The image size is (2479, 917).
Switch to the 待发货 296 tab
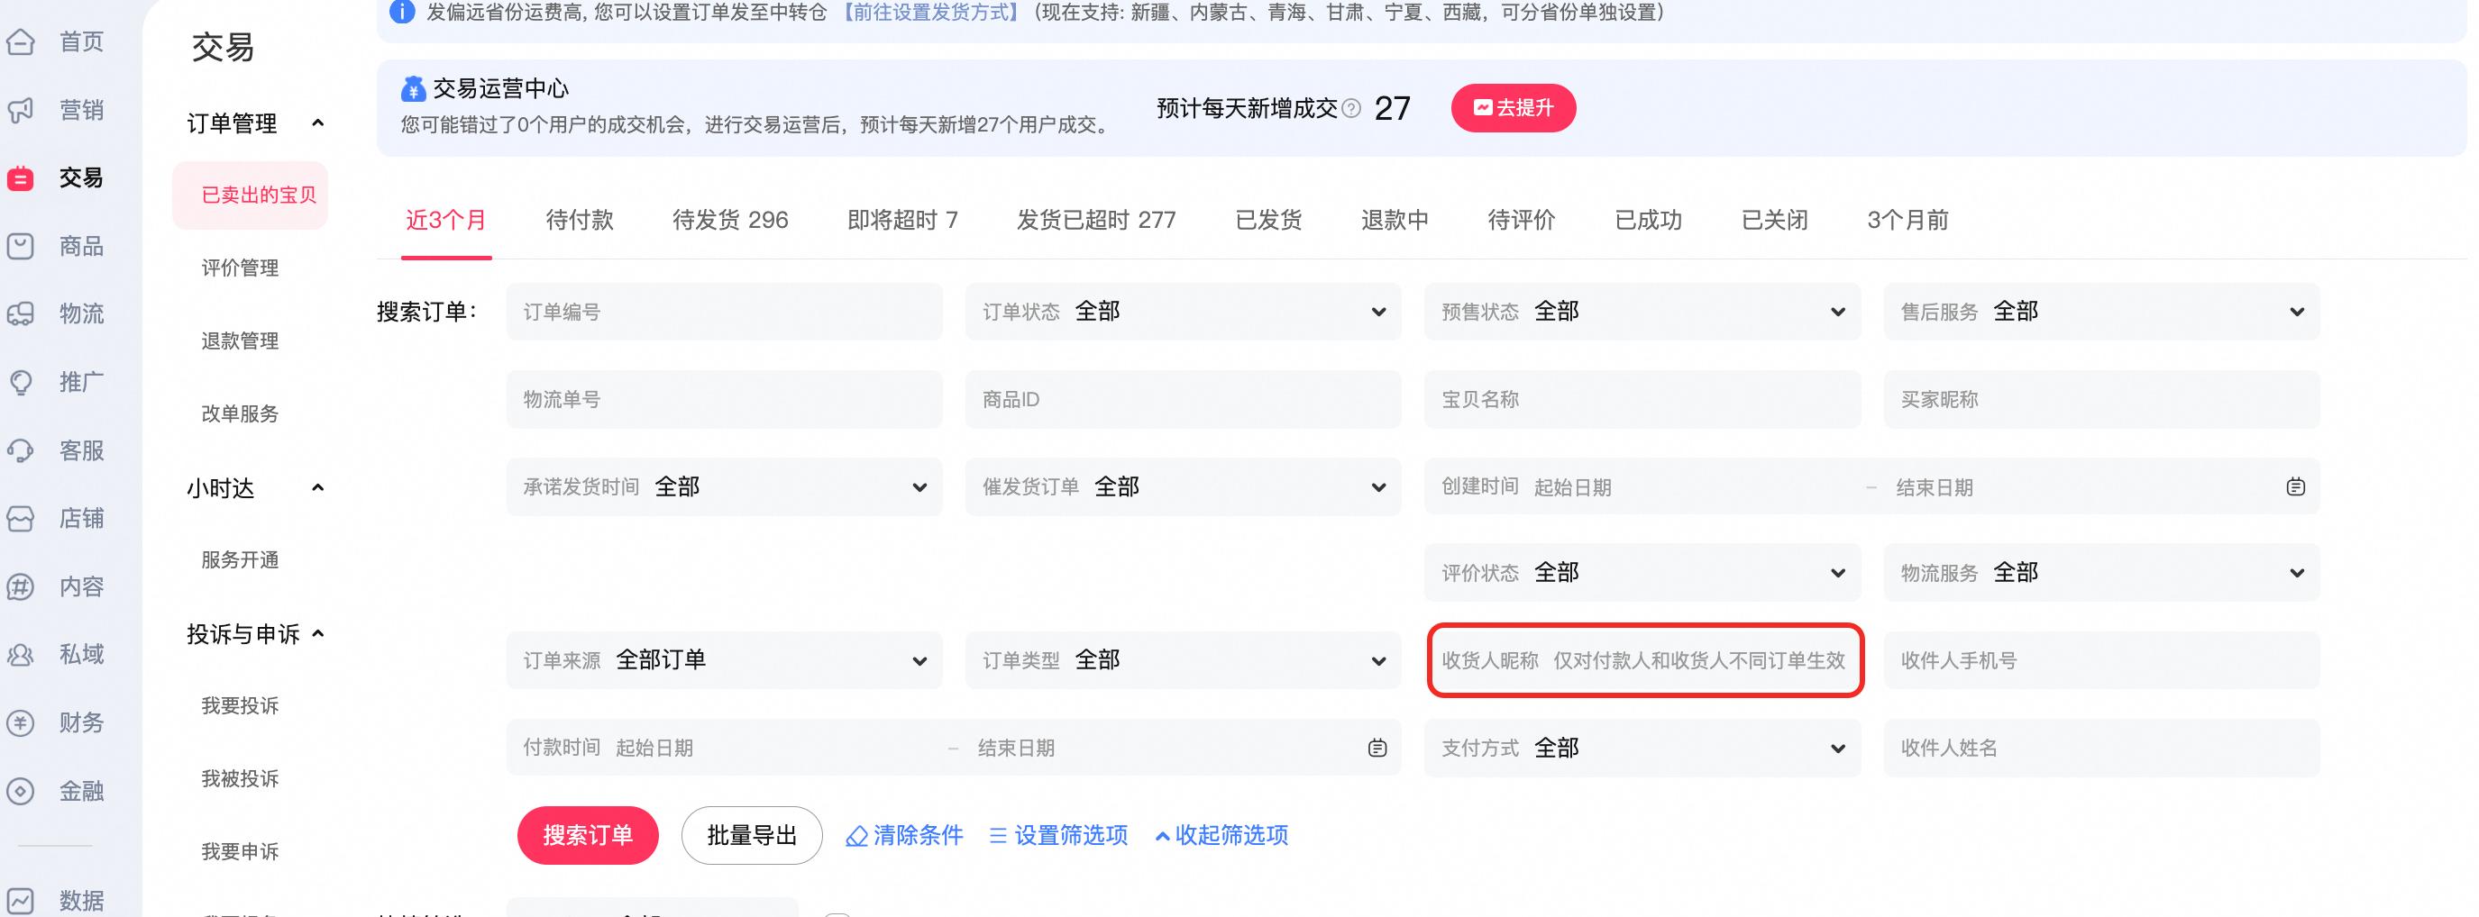[x=730, y=220]
